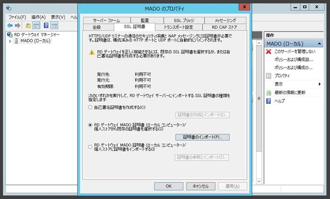Viewport: 330px width, 199px height.
Task: Close the MADO のプロパティ dialog
Action: [x=244, y=7]
